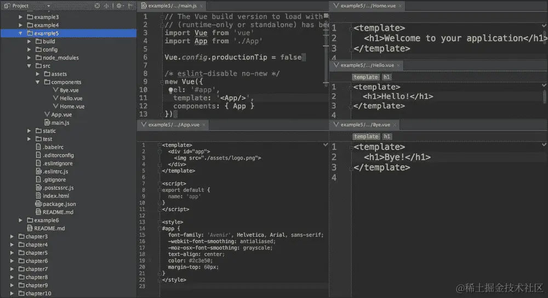
Task: Toggle the fold marker on Bye.vue line 1
Action: [x=351, y=147]
